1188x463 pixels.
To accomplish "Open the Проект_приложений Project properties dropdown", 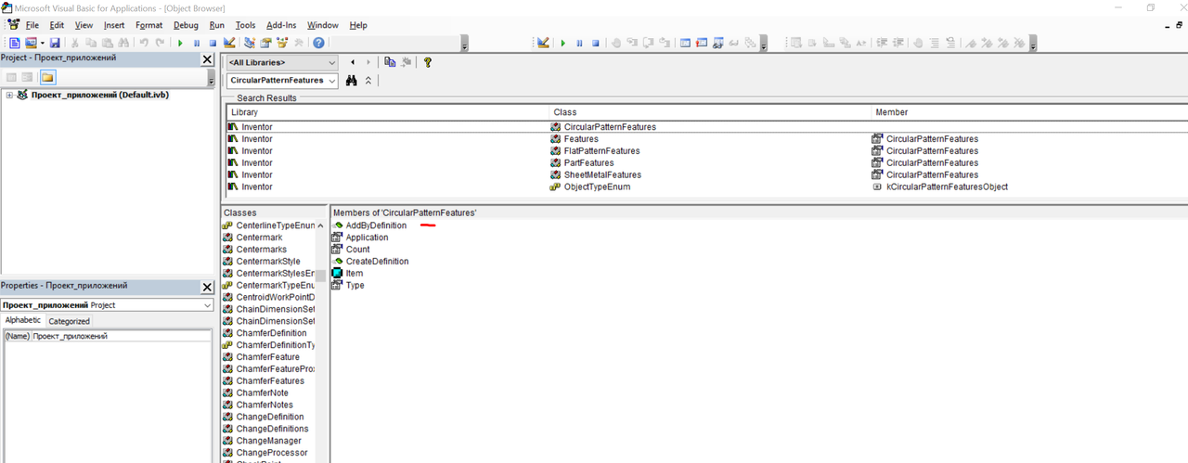I will (207, 304).
